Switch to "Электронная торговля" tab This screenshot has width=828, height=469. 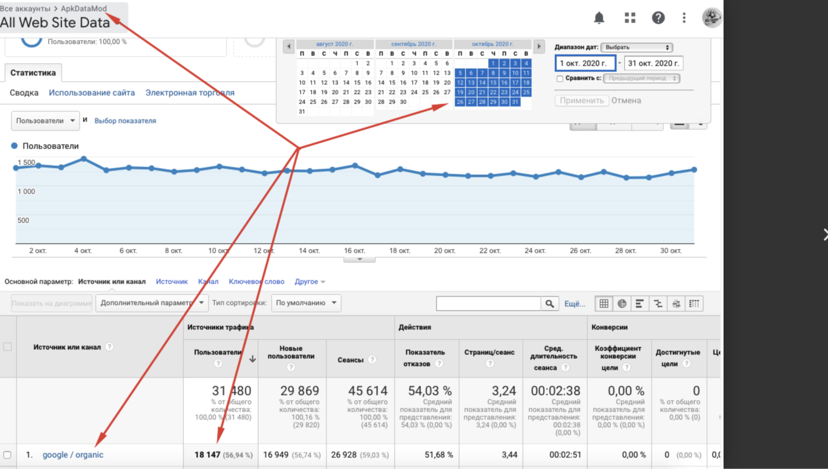190,93
